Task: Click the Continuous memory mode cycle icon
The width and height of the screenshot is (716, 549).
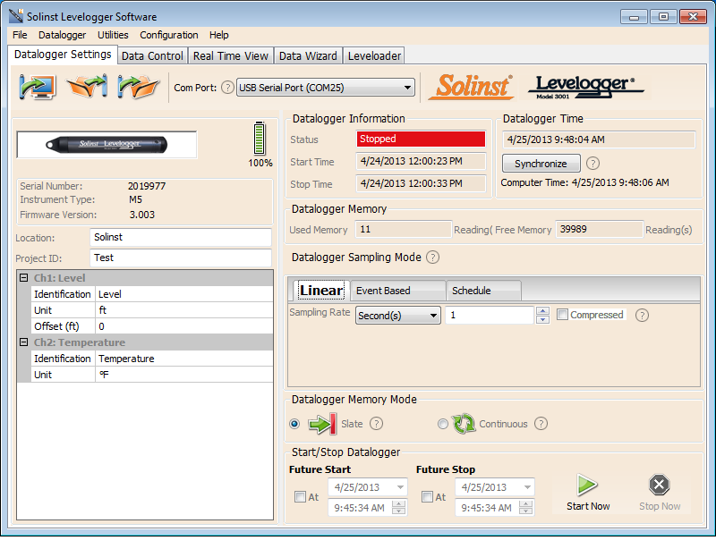Action: point(464,424)
